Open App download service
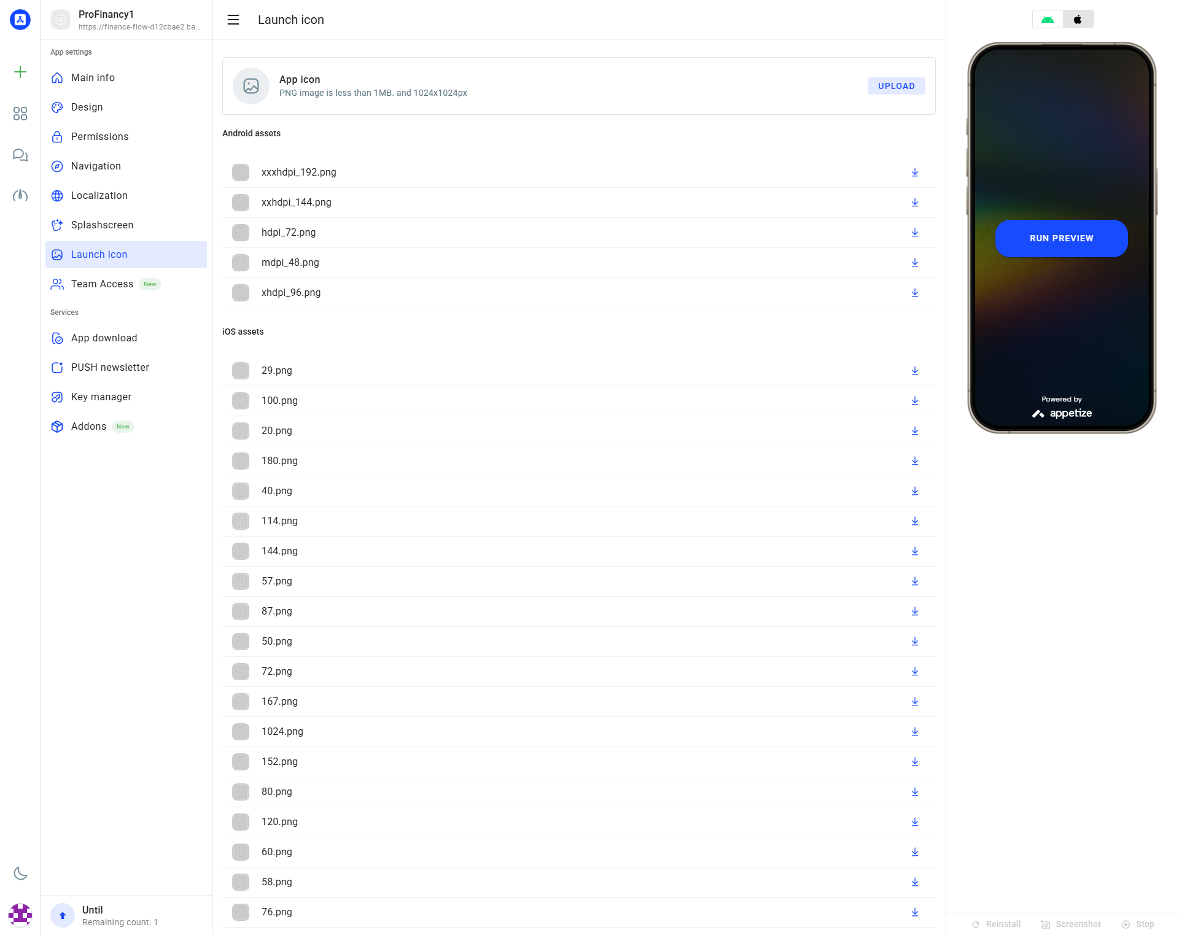 [126, 338]
